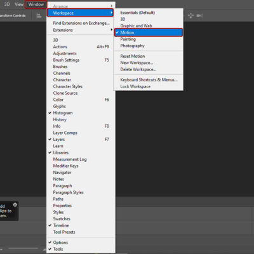Toggle Show Transform Controls option
254x254 pixels.
coord(13,16)
